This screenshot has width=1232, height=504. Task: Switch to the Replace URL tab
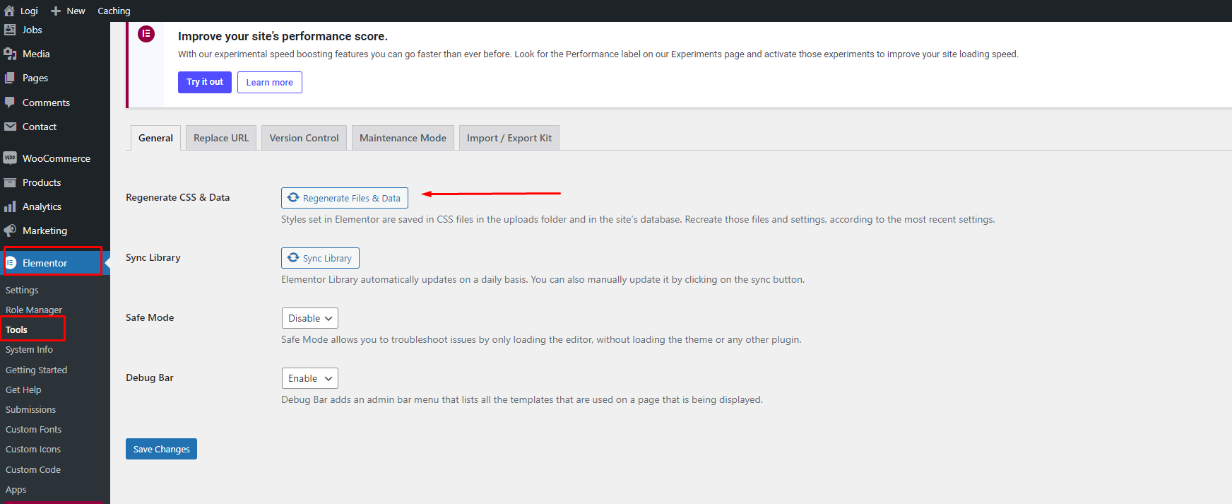[221, 138]
